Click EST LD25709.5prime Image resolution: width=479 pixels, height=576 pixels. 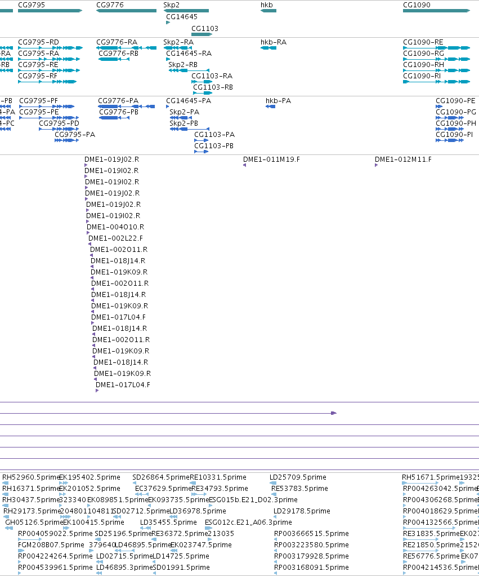pos(298,477)
